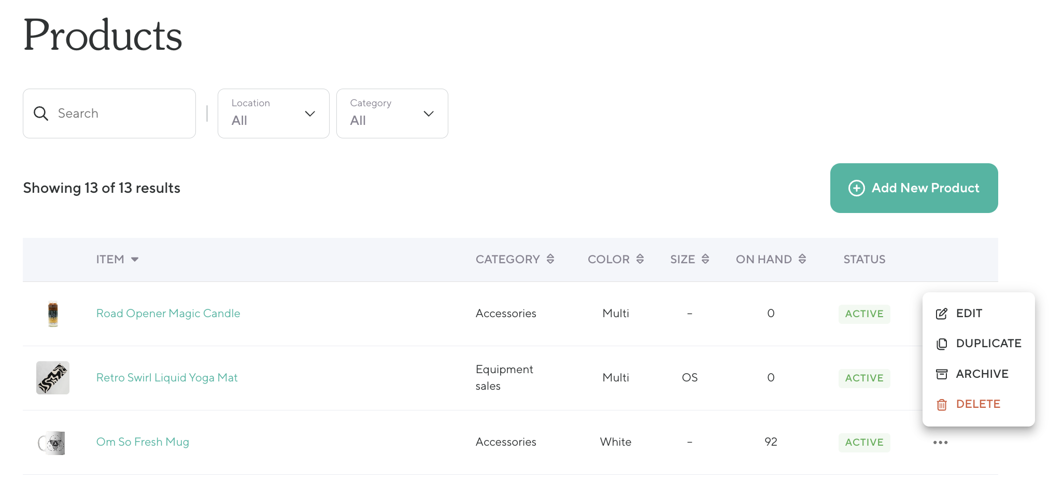Screen dimensions: 1049x483
Task: Open the Location filter dropdown
Action: (x=273, y=113)
